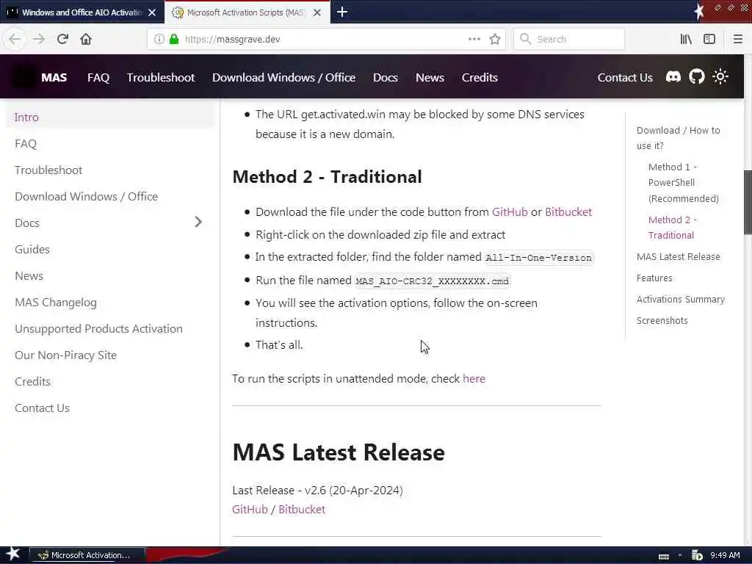Open News in the left sidebar

pos(110,276)
